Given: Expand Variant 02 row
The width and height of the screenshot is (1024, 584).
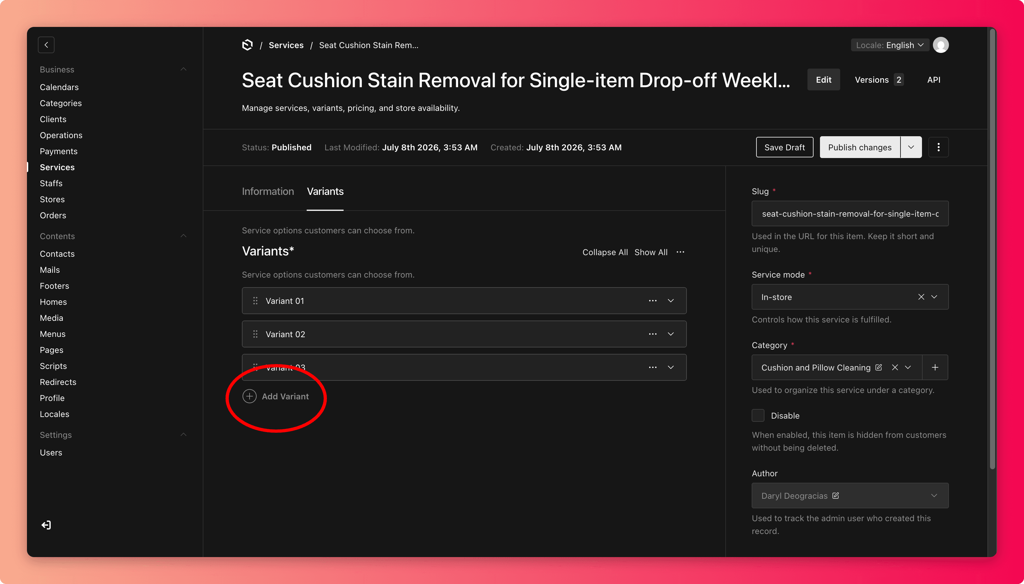Looking at the screenshot, I should [671, 334].
